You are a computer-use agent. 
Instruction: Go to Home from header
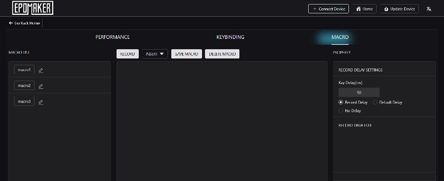point(364,9)
